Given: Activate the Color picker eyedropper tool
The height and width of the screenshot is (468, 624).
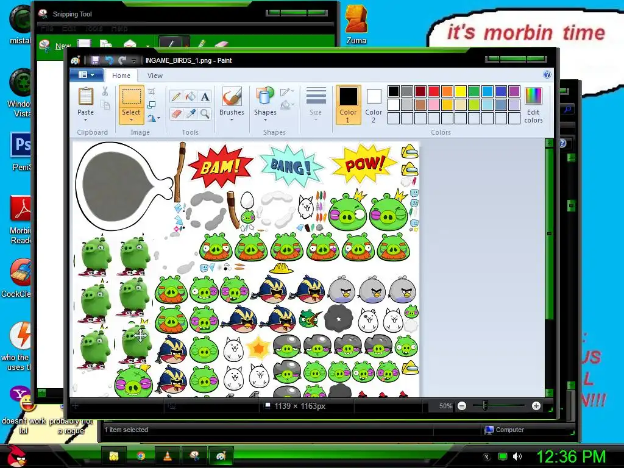Looking at the screenshot, I should point(191,114).
